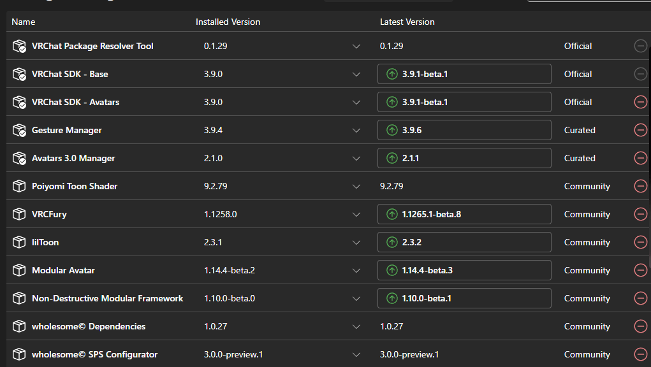The image size is (651, 367).
Task: Open version dropdown for VRChat SDK - Avatars
Action: pos(356,103)
